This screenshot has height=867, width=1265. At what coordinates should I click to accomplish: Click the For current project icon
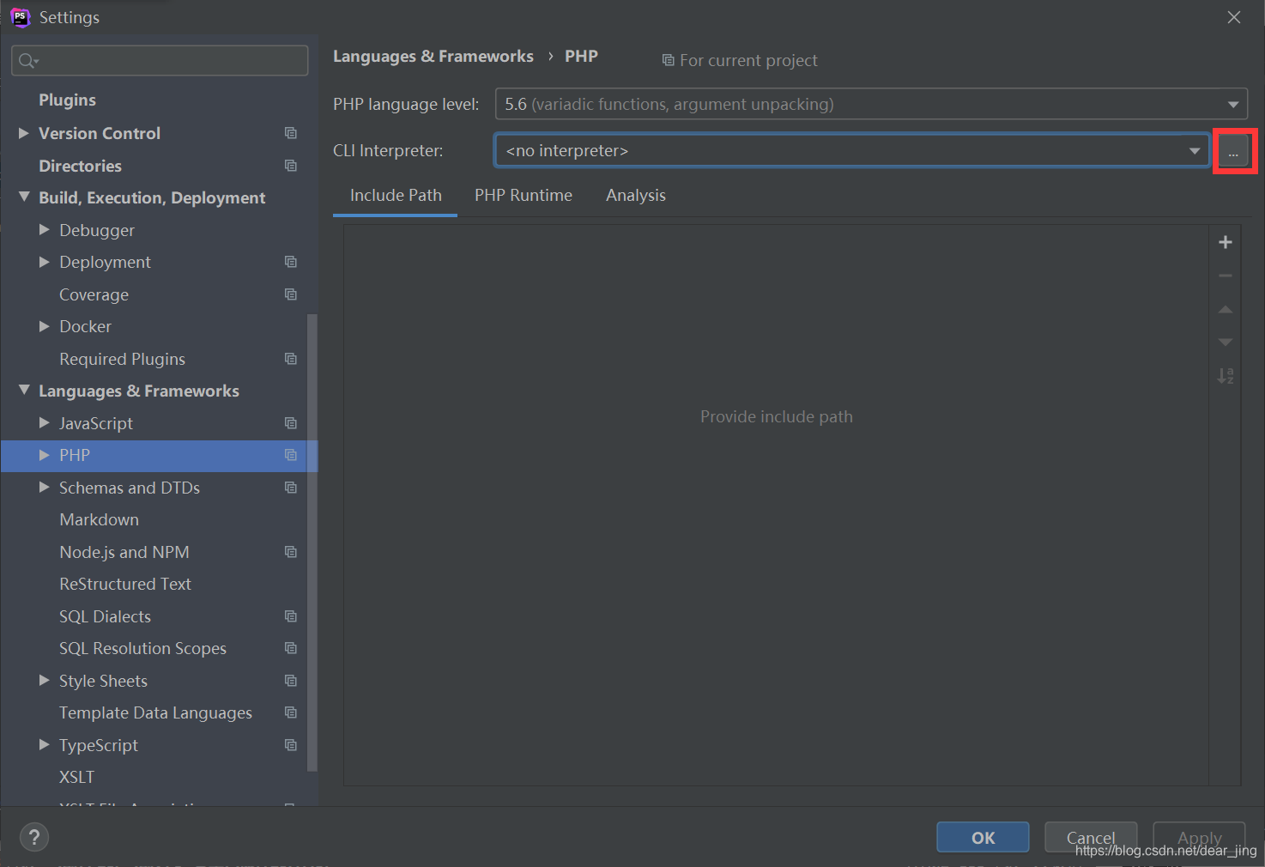(x=668, y=60)
